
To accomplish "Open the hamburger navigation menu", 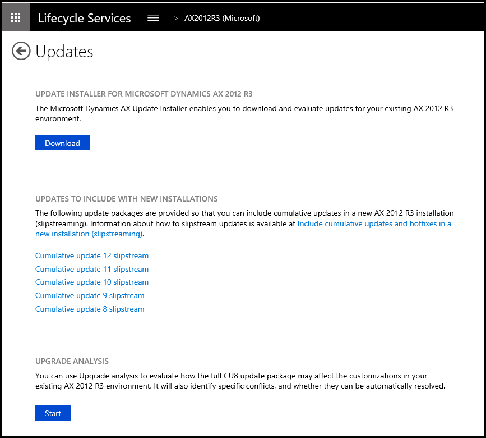I will tap(153, 18).
